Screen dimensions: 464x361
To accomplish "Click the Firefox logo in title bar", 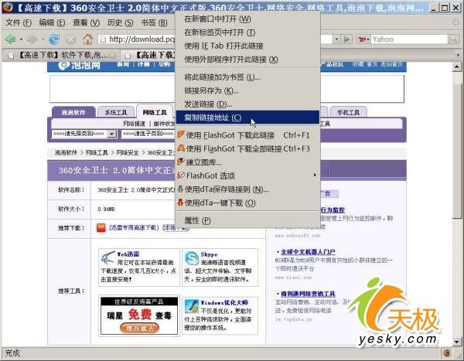I will (x=7, y=7).
